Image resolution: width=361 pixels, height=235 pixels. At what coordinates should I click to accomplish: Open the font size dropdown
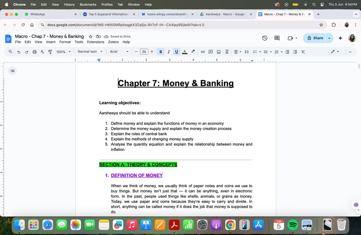pyautogui.click(x=144, y=52)
